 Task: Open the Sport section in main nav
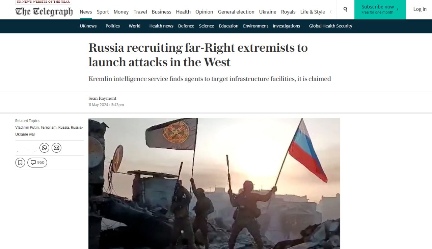[x=103, y=12]
